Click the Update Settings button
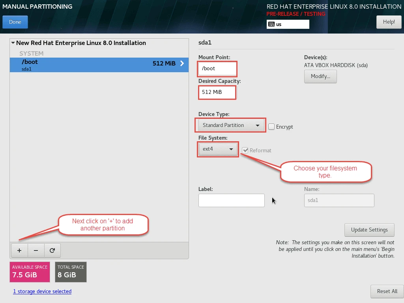 click(x=369, y=230)
